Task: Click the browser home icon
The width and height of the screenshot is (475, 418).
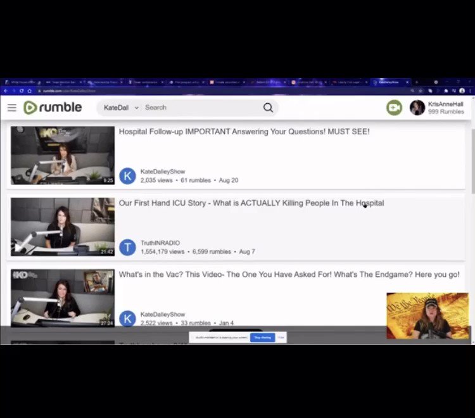Action: [29, 91]
